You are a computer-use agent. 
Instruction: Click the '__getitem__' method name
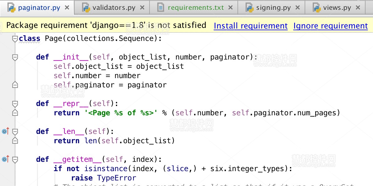coord(77,159)
